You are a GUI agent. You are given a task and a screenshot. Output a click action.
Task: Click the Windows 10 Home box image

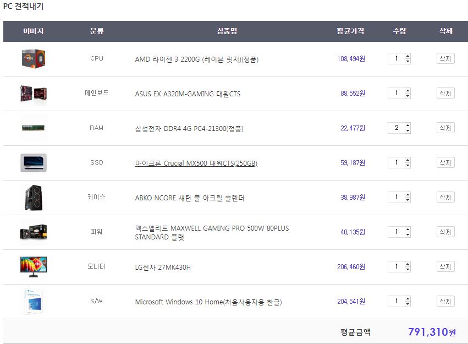34,302
